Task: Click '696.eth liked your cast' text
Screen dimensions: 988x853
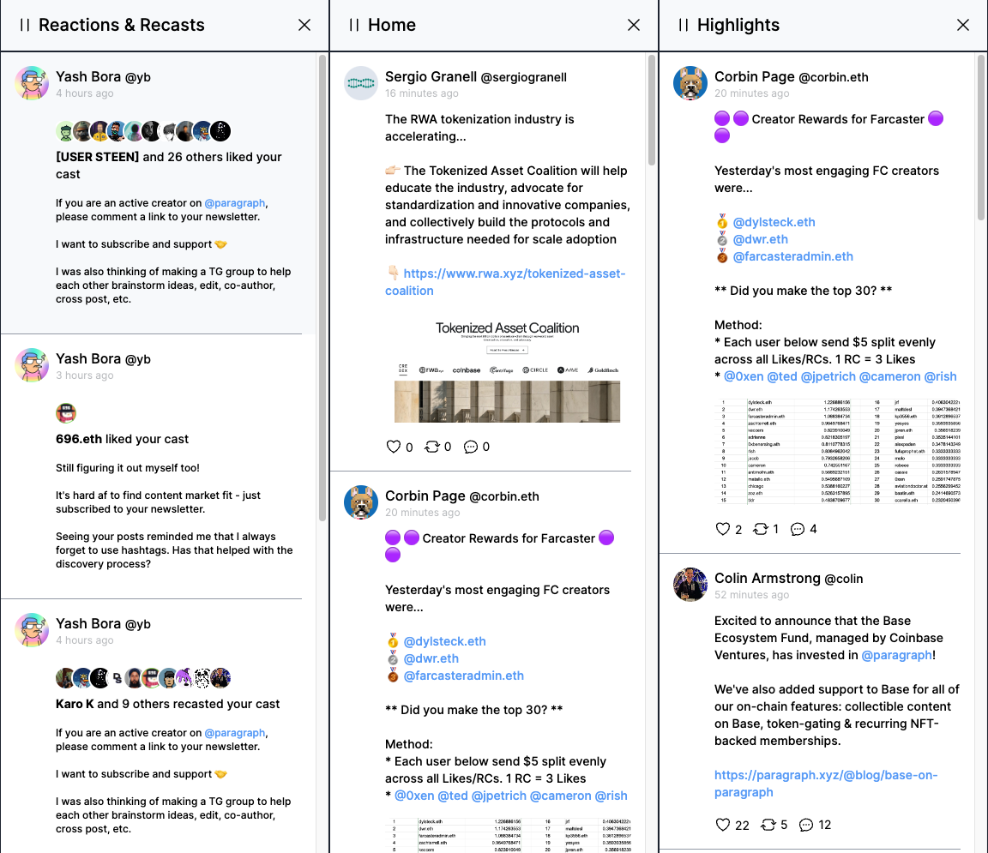Action: pyautogui.click(x=123, y=439)
